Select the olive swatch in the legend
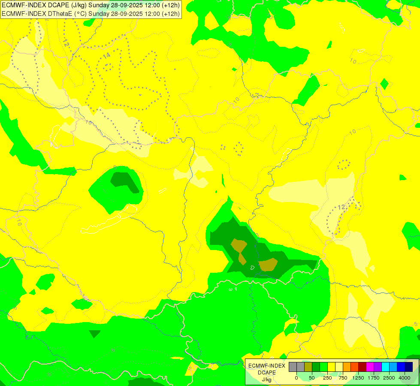Screen dimensions: 420x386 [308, 367]
